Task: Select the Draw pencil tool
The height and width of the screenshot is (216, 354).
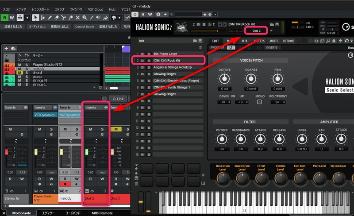Action: (50, 18)
